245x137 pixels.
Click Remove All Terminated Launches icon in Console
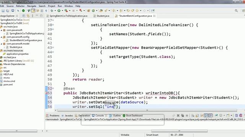[x=182, y=115]
